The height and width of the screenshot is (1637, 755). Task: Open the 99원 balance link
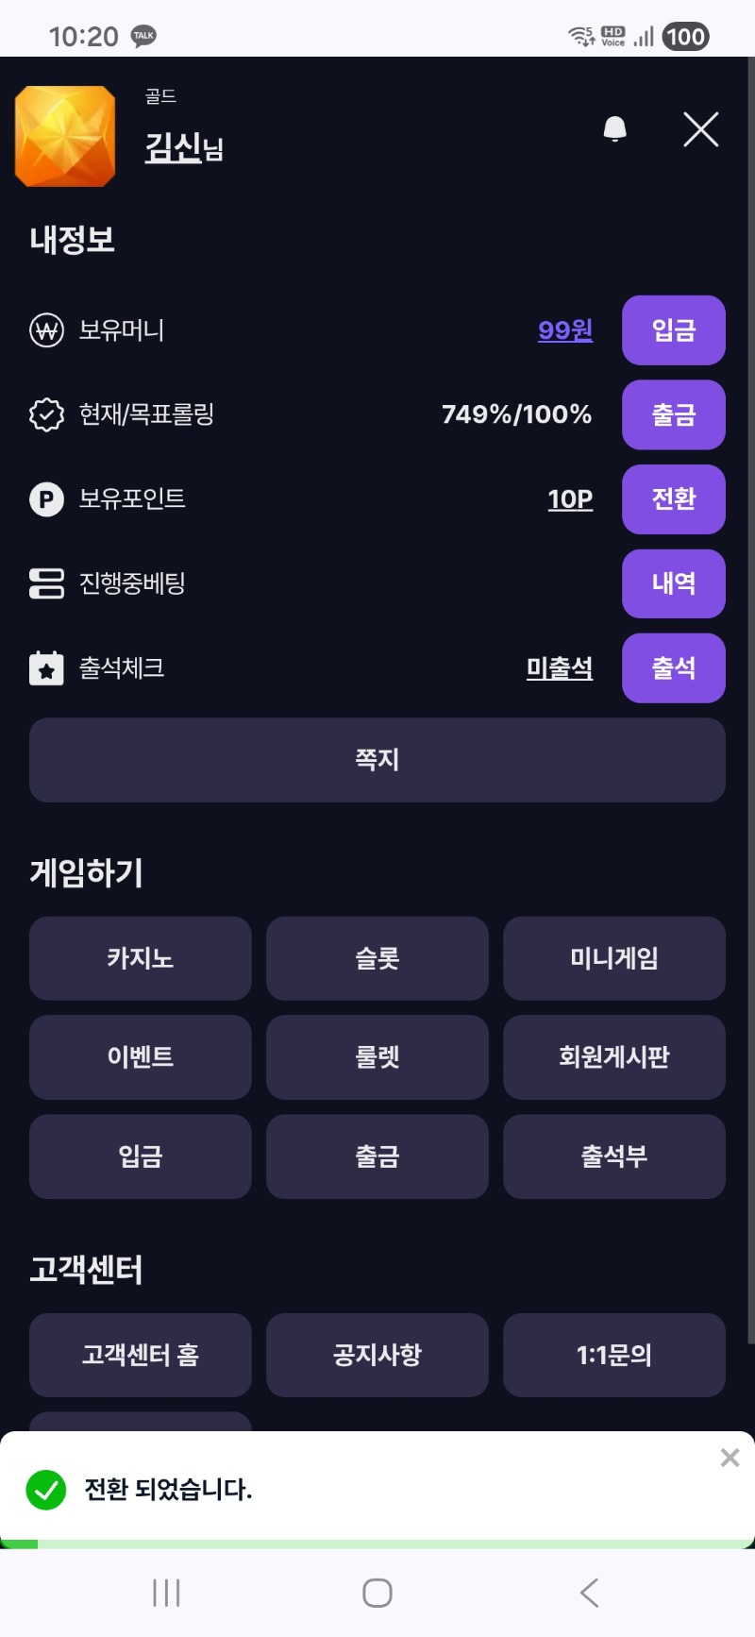tap(565, 330)
